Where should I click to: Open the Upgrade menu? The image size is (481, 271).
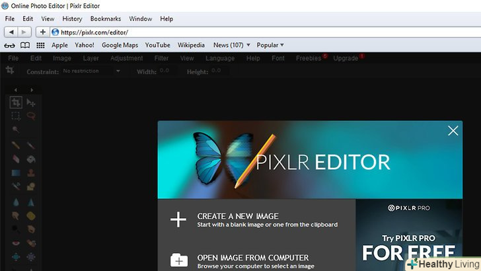coord(346,58)
